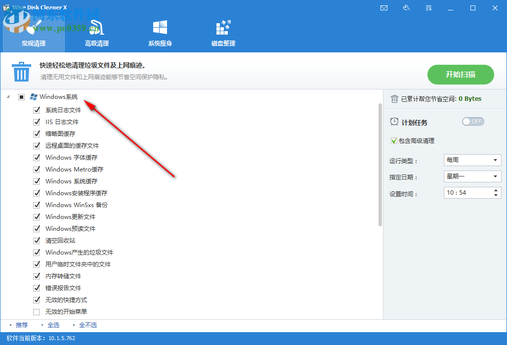Click the 系统瘦身 Windows logo icon
The image size is (507, 345).
tap(160, 27)
